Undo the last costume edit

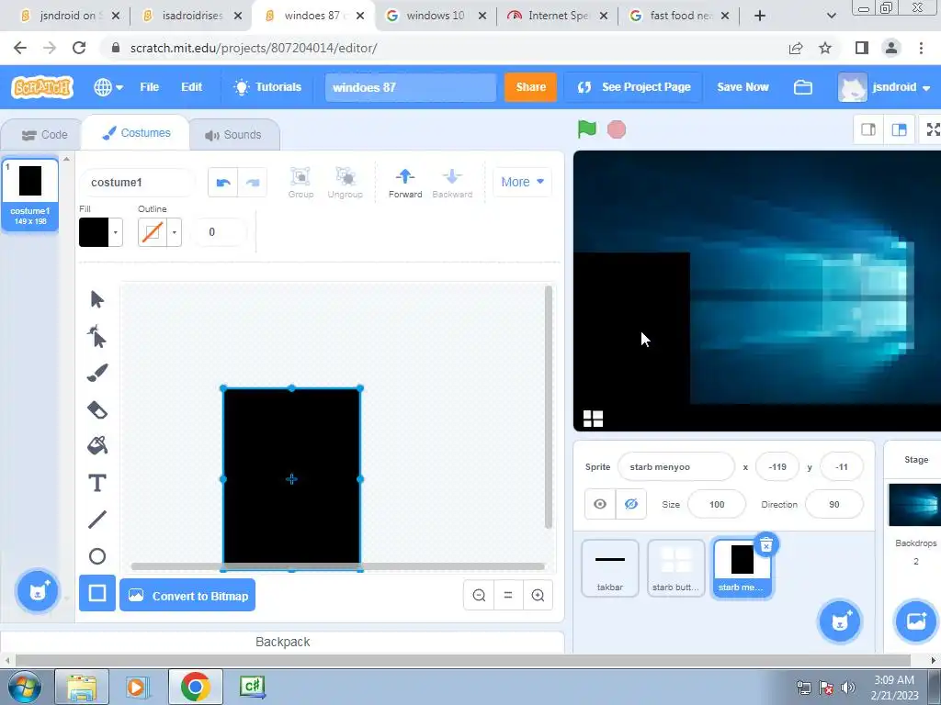222,183
